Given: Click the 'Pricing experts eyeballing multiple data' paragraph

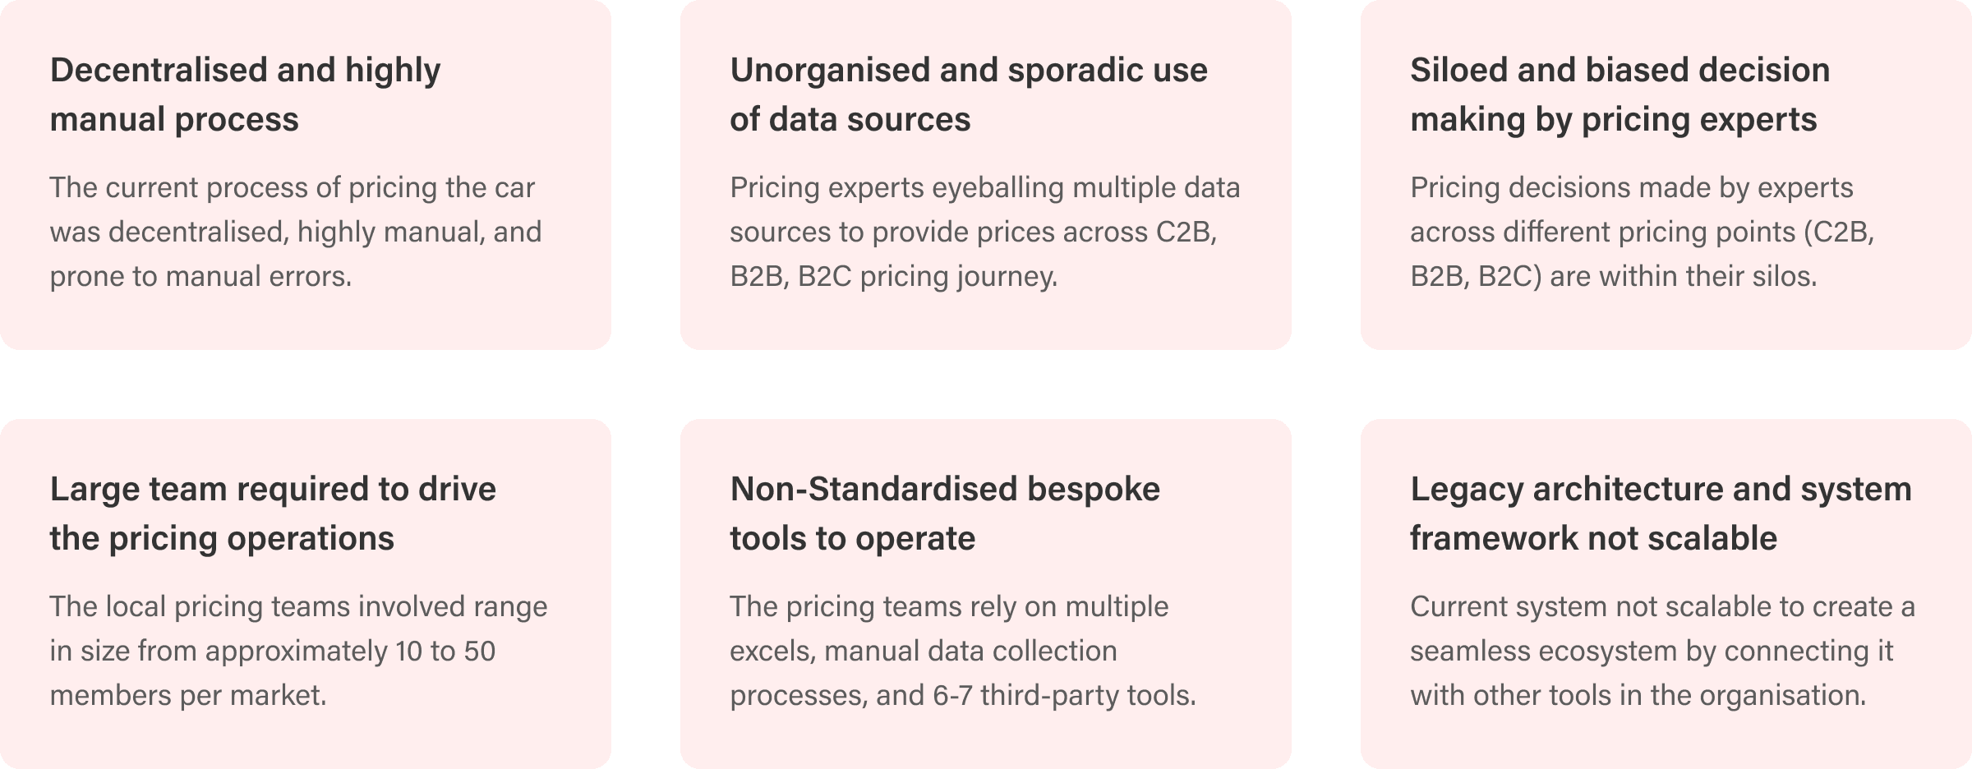Looking at the screenshot, I should tap(985, 232).
